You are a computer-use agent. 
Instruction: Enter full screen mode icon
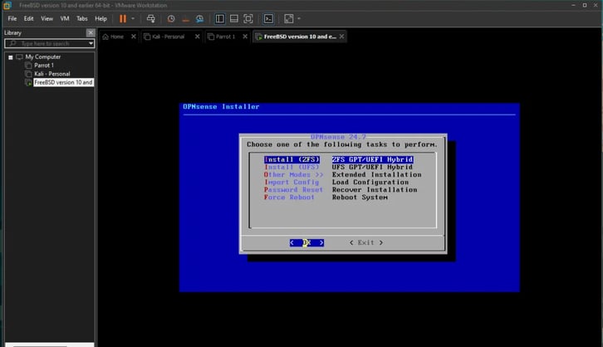pyautogui.click(x=248, y=18)
